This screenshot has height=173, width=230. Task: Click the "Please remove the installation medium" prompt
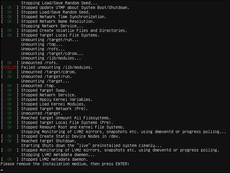tap(65, 164)
